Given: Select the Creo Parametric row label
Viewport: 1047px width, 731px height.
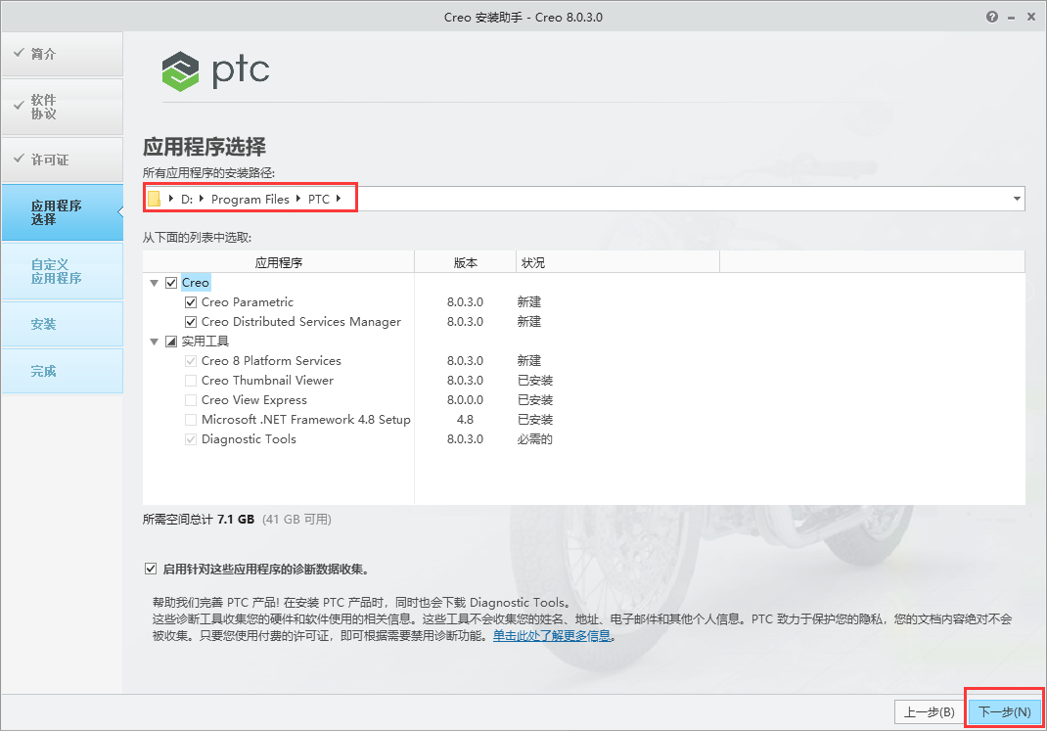Looking at the screenshot, I should [x=247, y=302].
